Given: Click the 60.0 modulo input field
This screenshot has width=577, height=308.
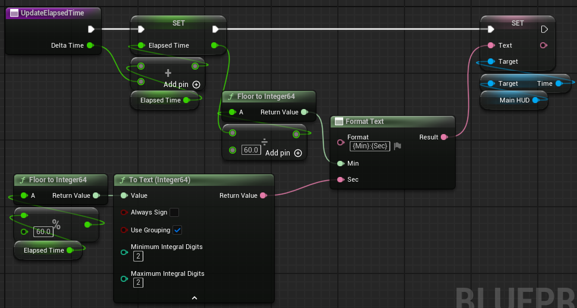Looking at the screenshot, I should [x=43, y=232].
